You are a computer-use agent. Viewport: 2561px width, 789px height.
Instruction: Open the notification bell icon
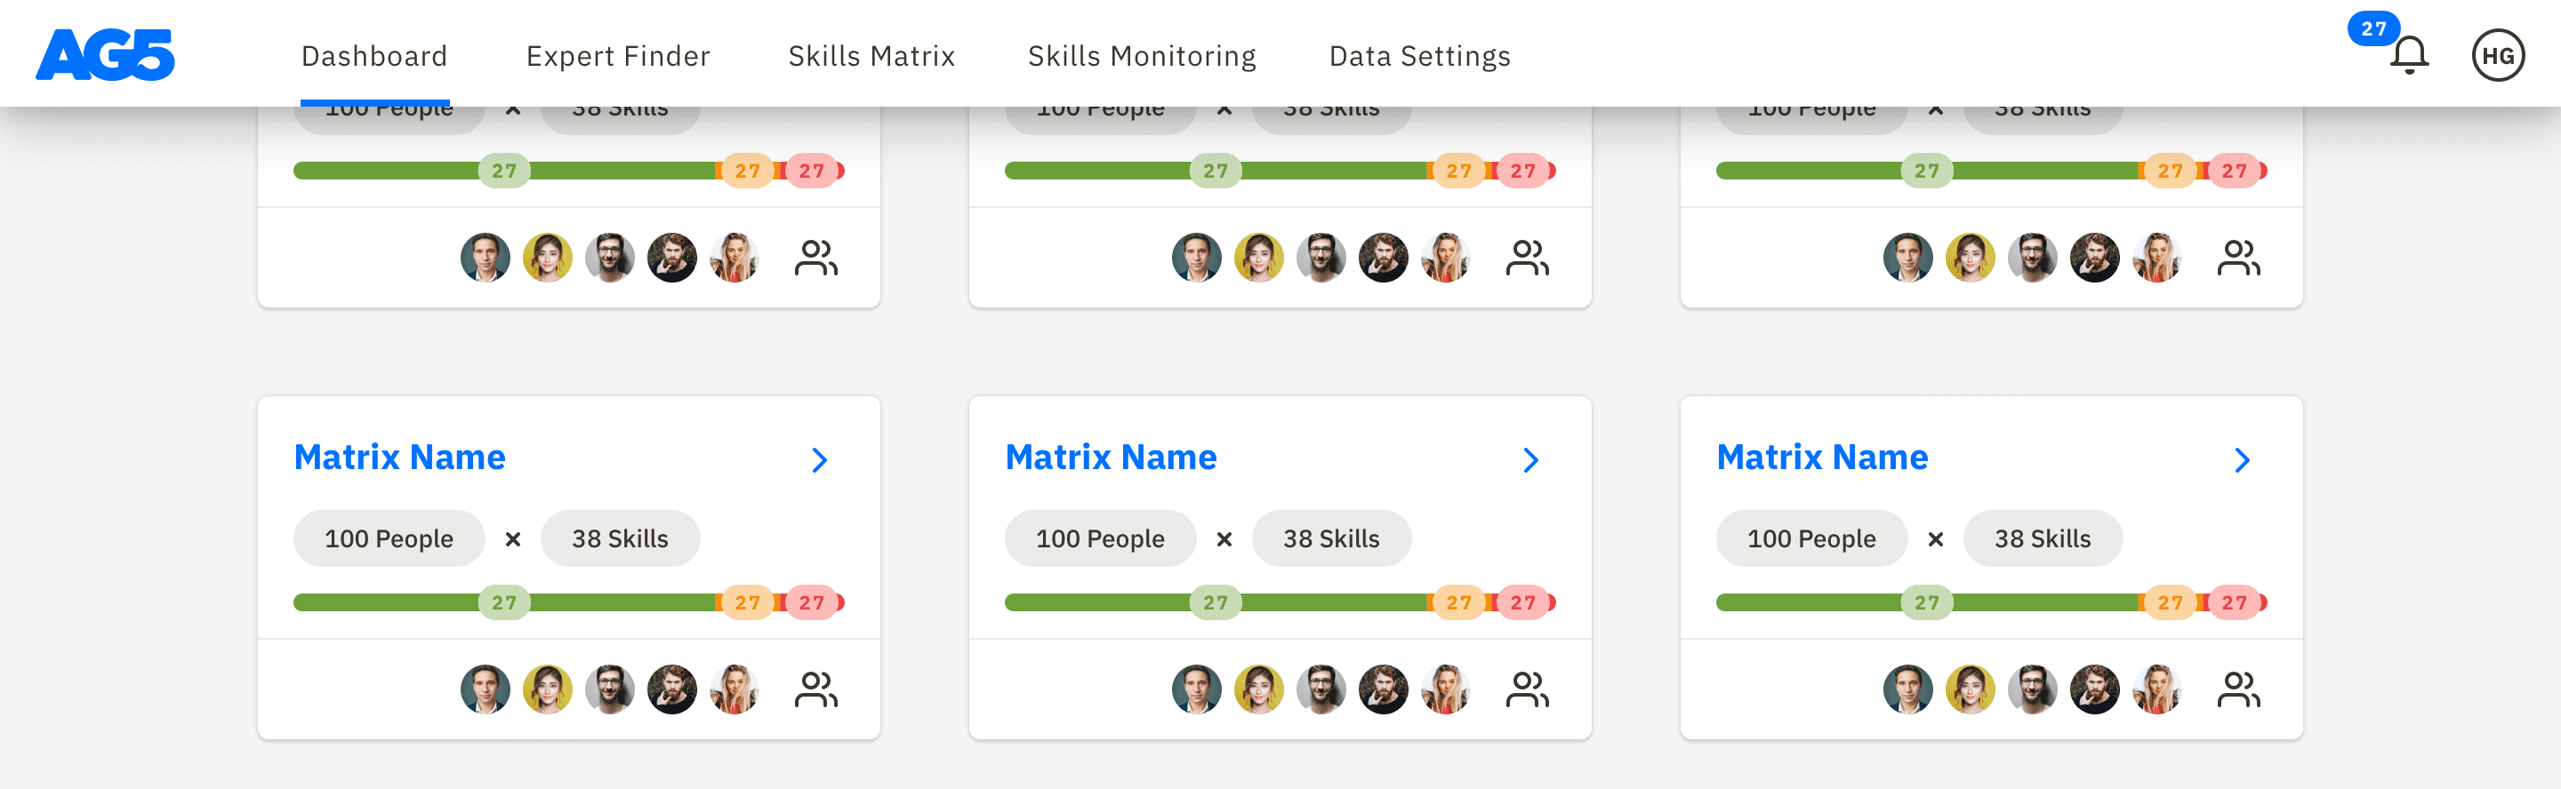2409,55
